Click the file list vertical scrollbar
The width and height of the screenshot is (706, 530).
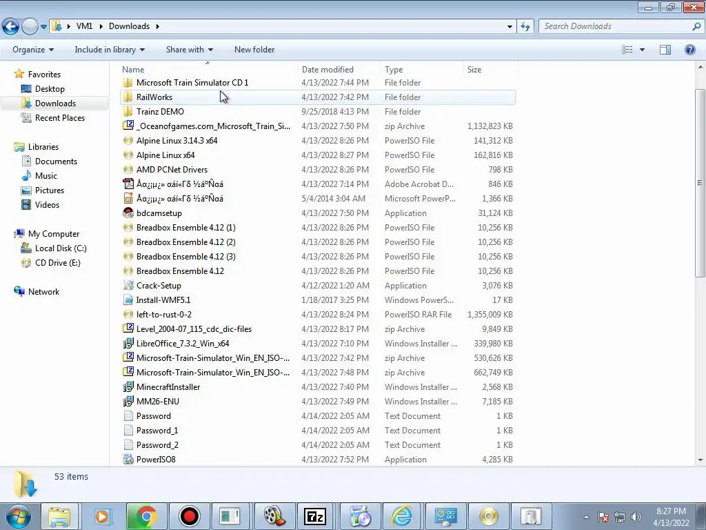point(700,183)
